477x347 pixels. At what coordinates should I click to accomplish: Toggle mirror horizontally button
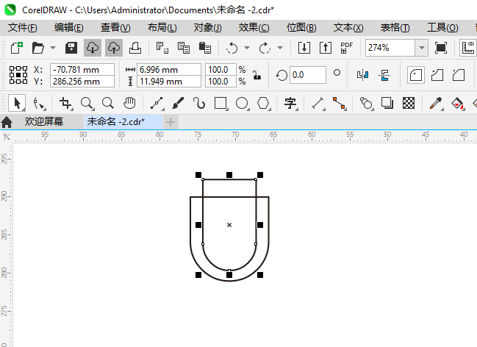point(362,75)
